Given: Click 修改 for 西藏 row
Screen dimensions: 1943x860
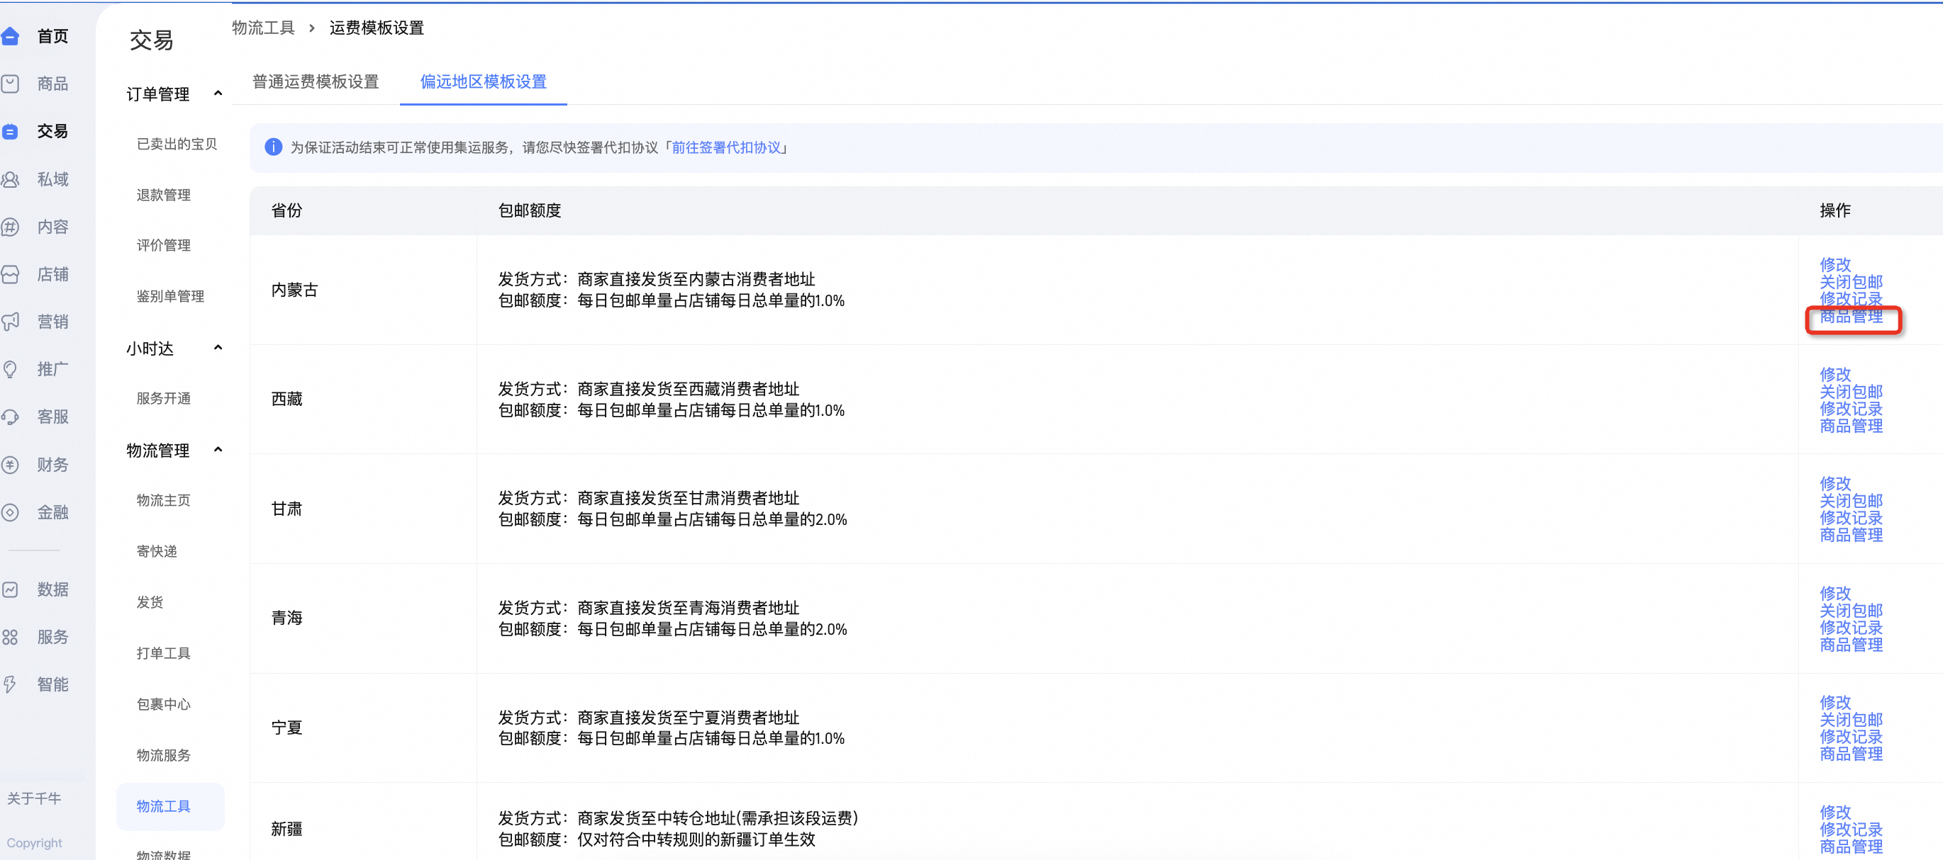Looking at the screenshot, I should (x=1835, y=375).
